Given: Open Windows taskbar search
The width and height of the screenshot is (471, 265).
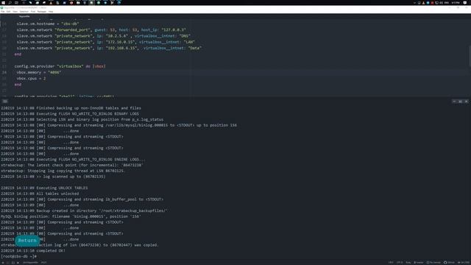Looking at the screenshot, I should coord(10,2).
